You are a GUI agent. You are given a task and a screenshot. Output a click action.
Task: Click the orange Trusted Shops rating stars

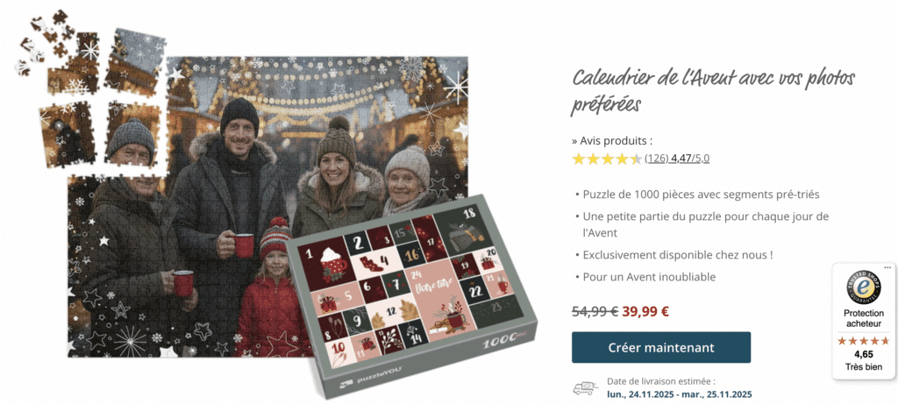pos(864,341)
